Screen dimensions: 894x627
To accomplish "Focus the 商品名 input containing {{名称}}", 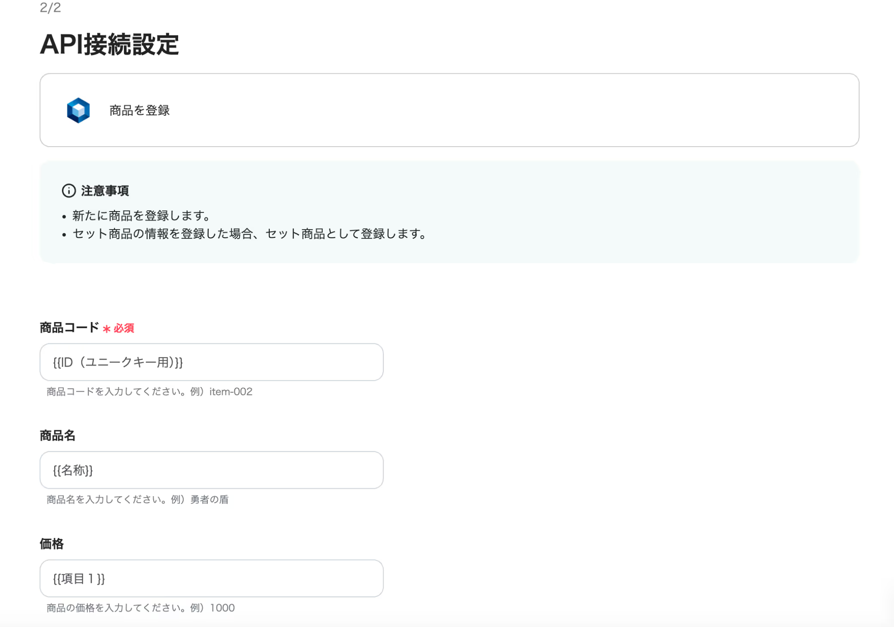I will tap(211, 470).
